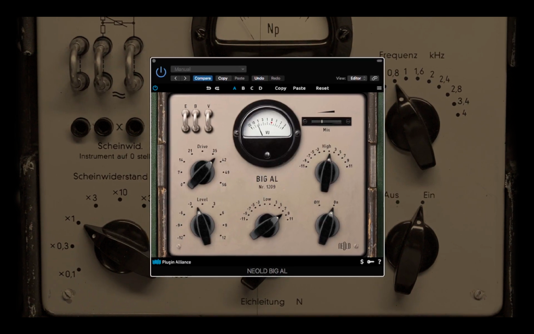Click the link chain icon
This screenshot has width=534, height=334.
click(374, 78)
